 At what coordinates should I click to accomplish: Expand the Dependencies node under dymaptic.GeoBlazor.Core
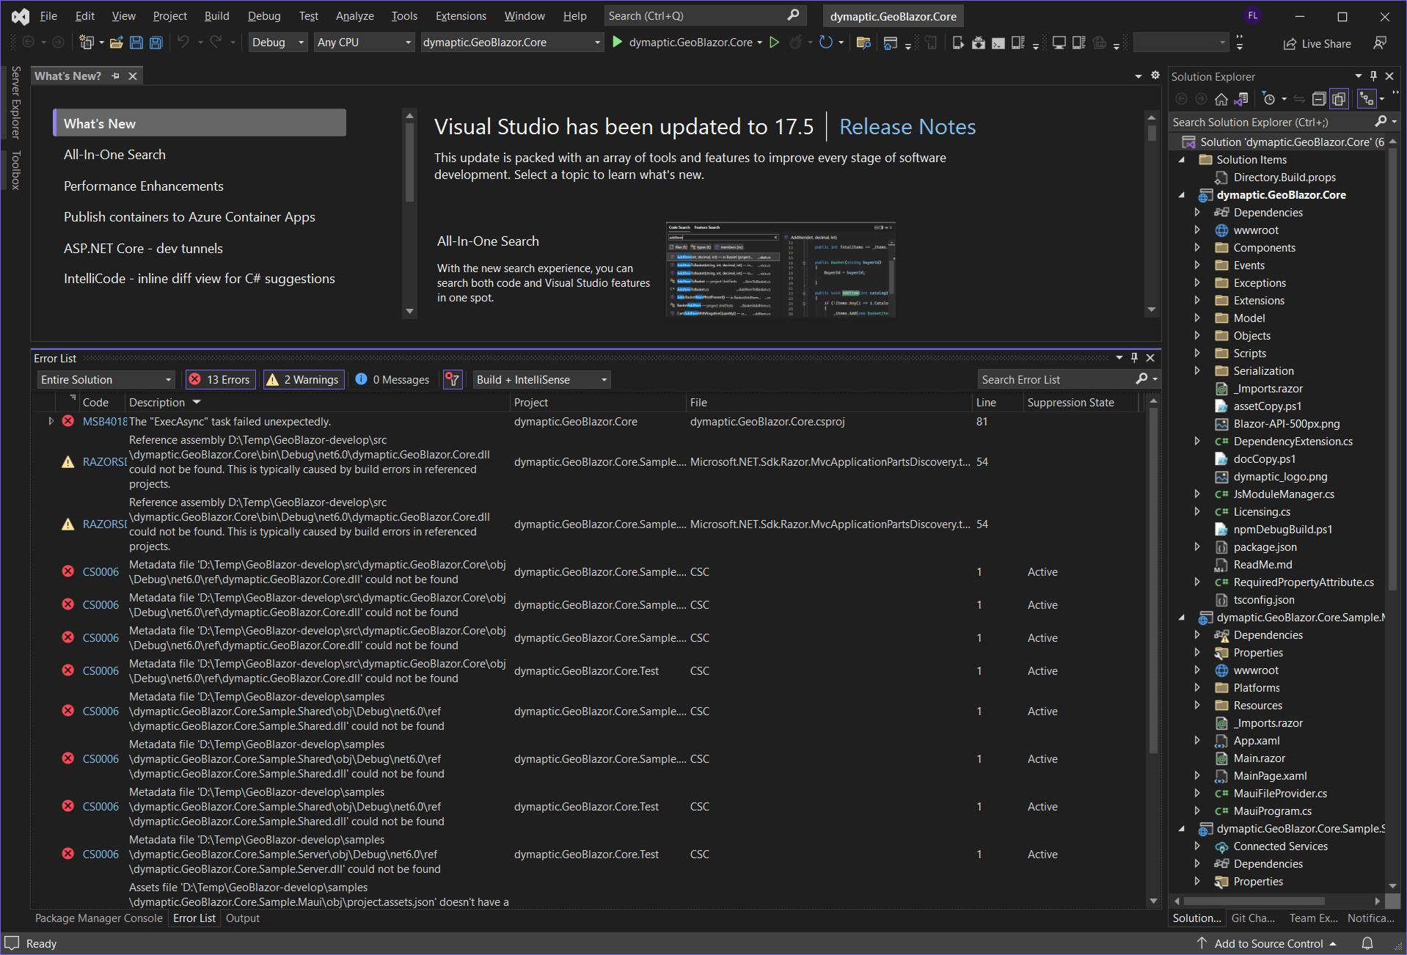(1197, 212)
